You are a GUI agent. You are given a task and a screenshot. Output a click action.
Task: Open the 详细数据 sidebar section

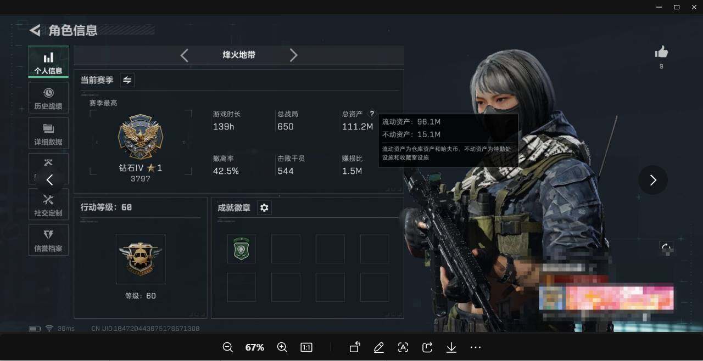(x=48, y=133)
